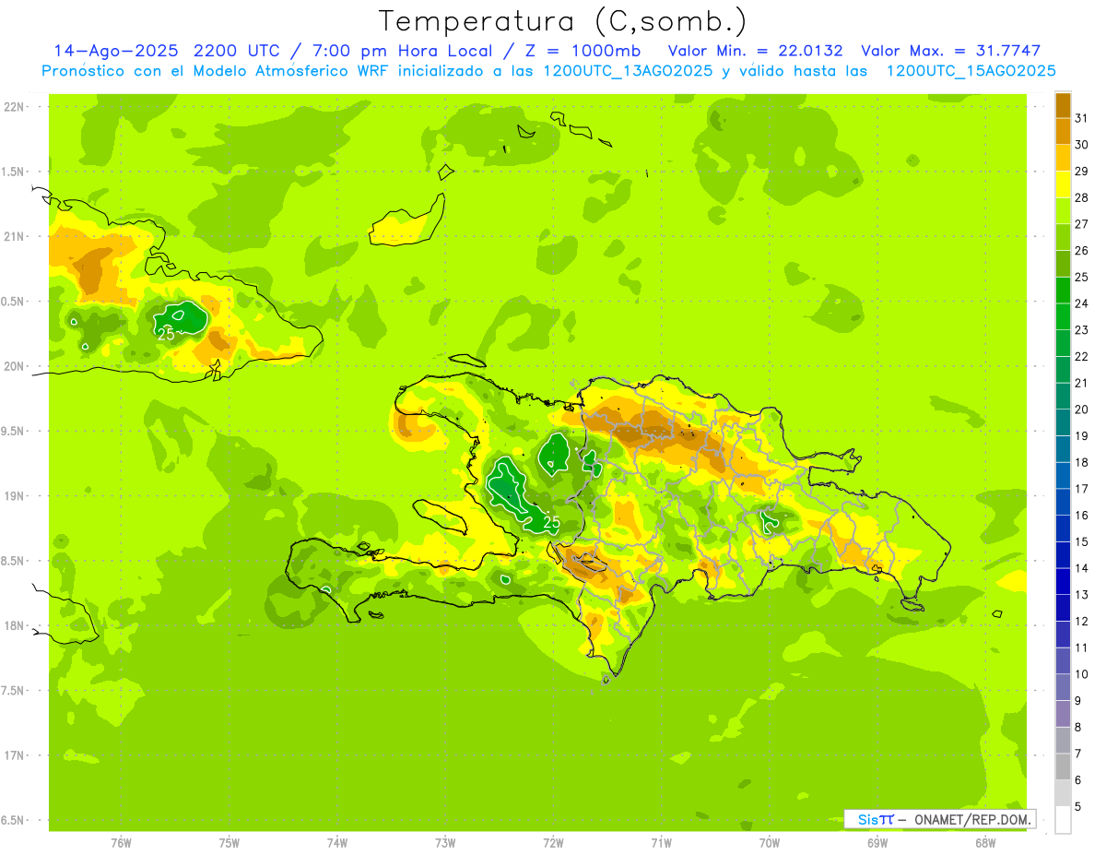The height and width of the screenshot is (855, 1106).
Task: Click the 18N latitude axis label
Action: pos(14,625)
